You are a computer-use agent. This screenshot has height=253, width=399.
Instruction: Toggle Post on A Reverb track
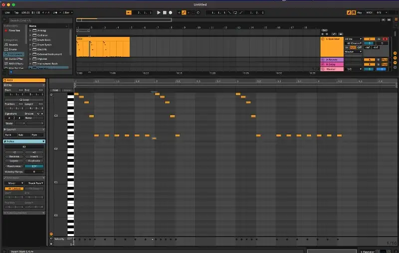(385, 60)
